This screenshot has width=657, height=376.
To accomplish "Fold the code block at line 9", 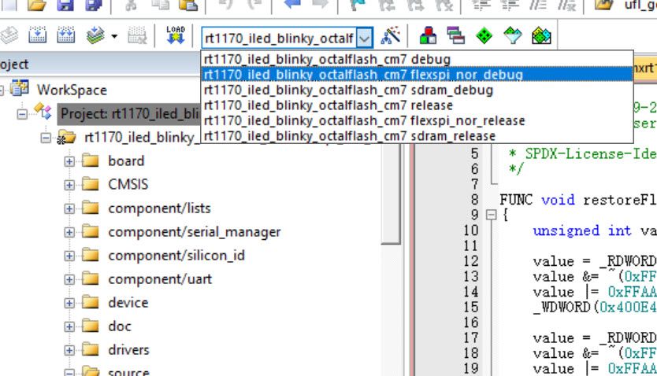I will (x=491, y=215).
